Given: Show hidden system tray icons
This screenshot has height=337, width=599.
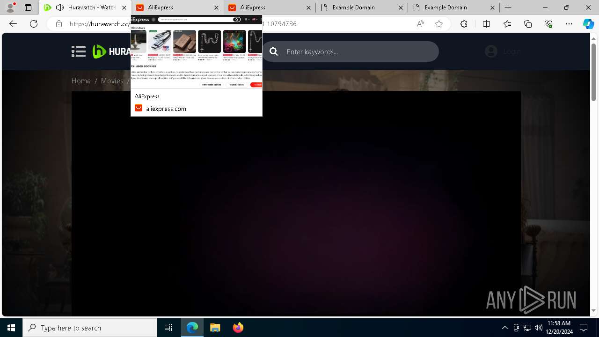Looking at the screenshot, I should (x=504, y=328).
